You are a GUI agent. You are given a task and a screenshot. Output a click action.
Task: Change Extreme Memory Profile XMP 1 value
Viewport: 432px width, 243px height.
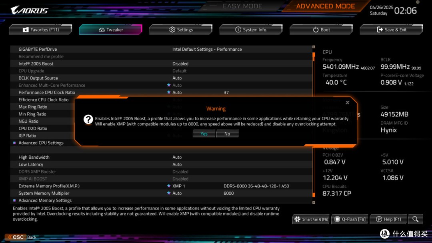coord(178,186)
